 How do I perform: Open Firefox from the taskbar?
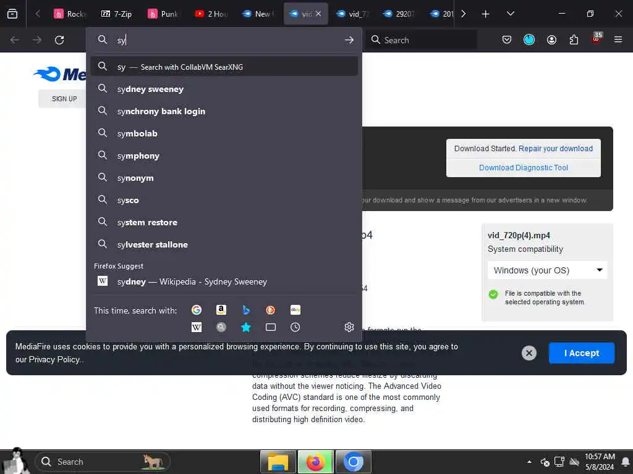pos(316,462)
